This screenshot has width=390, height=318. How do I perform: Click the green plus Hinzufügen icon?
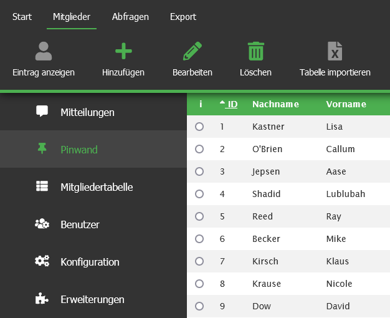point(123,51)
